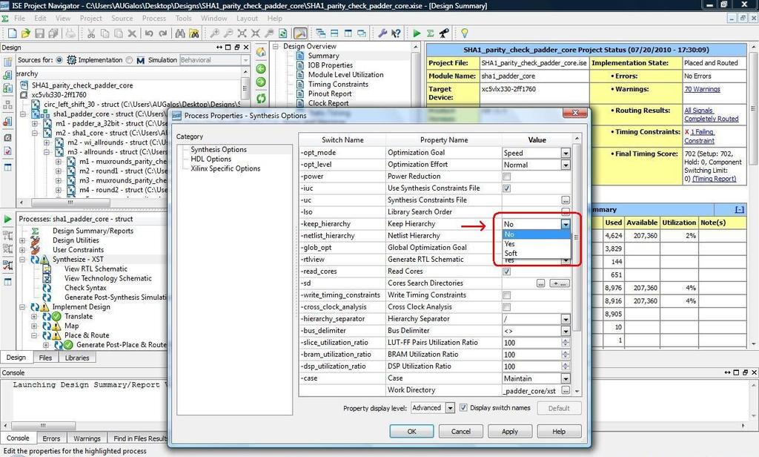The image size is (759, 457).
Task: Browse for Synthesis Constraints File
Action: [x=566, y=200]
